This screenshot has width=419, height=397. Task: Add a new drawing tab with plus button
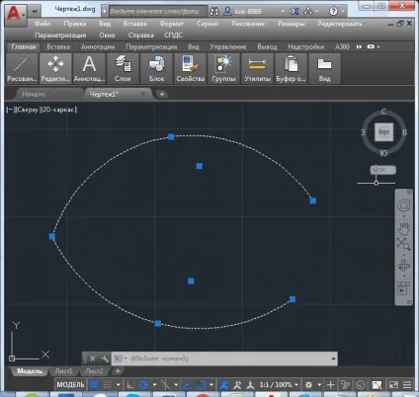162,95
